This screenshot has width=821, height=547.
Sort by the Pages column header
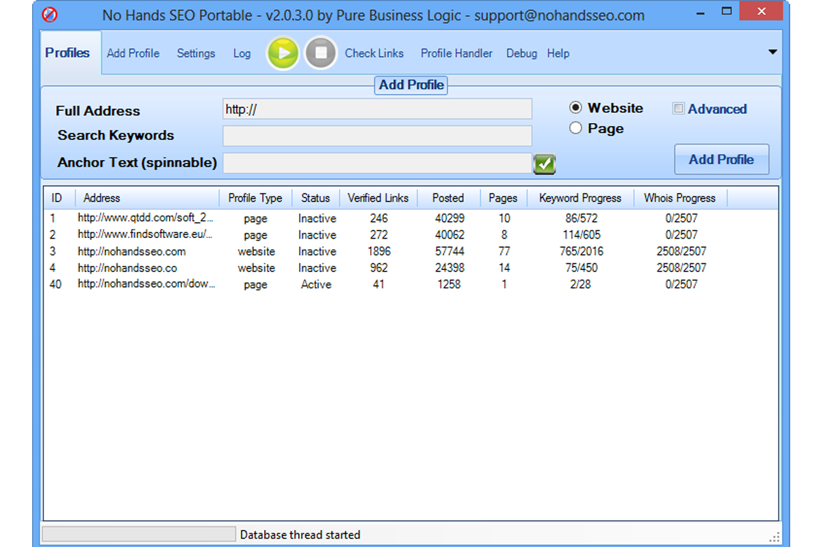[x=504, y=198]
